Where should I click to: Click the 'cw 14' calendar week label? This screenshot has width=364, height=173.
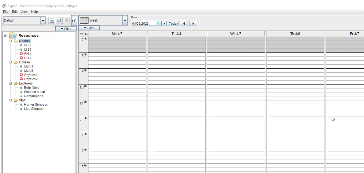click(x=83, y=34)
